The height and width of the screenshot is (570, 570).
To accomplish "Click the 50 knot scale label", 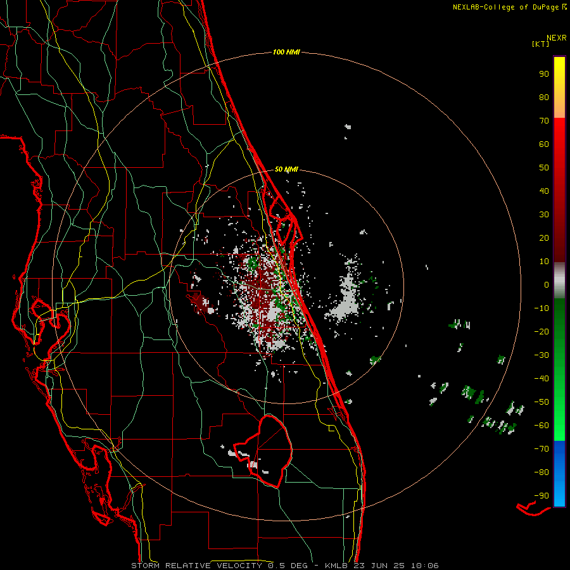I will coord(544,168).
